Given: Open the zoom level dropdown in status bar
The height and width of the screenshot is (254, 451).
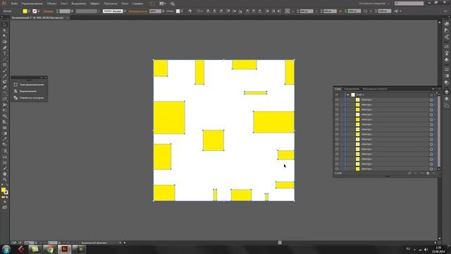Looking at the screenshot, I should 36,243.
